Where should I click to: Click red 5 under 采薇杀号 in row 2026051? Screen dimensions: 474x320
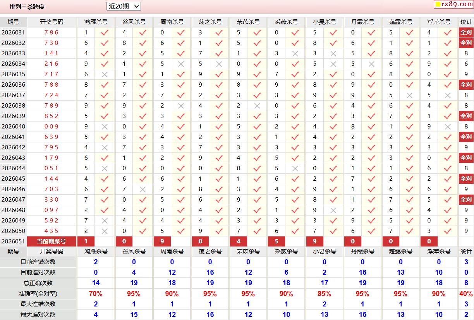pyautogui.click(x=276, y=241)
